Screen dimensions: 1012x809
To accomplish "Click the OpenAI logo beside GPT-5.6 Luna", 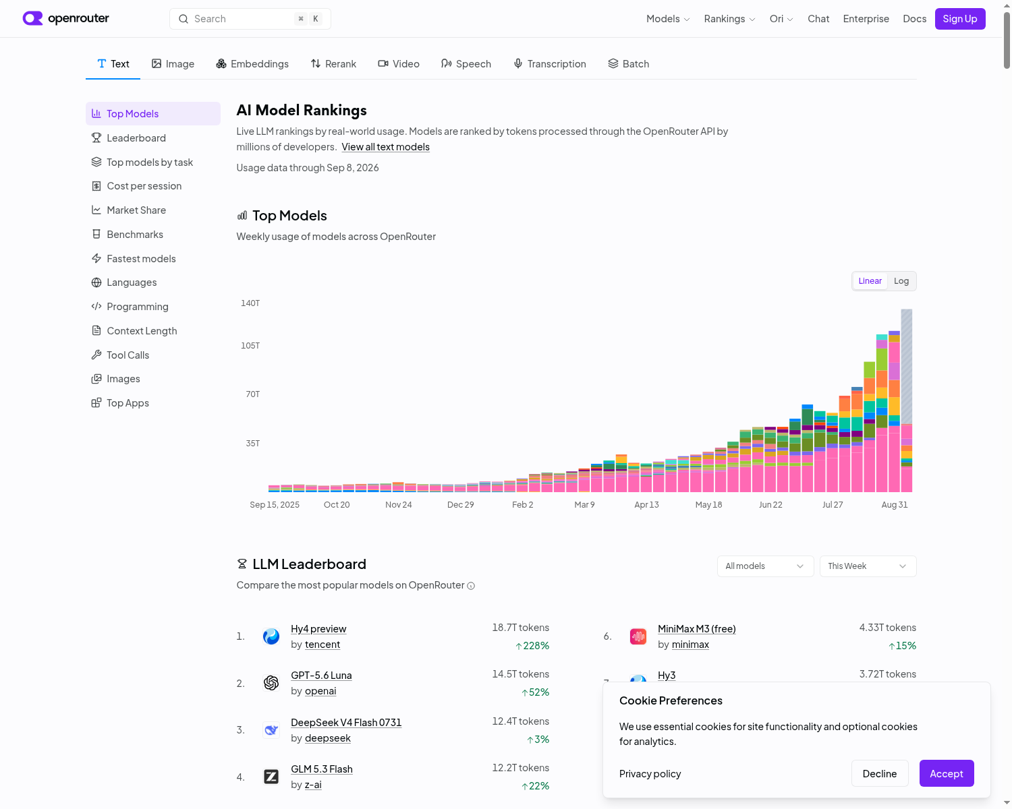I will [x=271, y=683].
